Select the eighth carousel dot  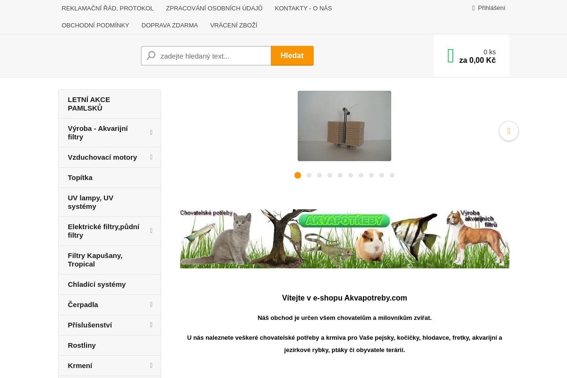point(371,175)
